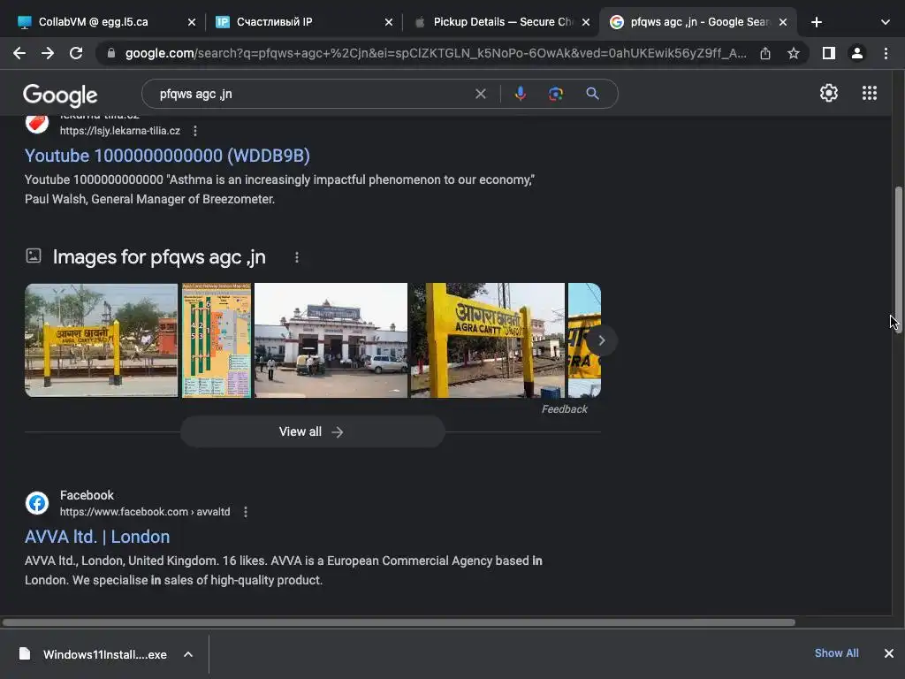Image resolution: width=905 pixels, height=679 pixels.
Task: Toggle the browser side panel
Action: pyautogui.click(x=829, y=53)
